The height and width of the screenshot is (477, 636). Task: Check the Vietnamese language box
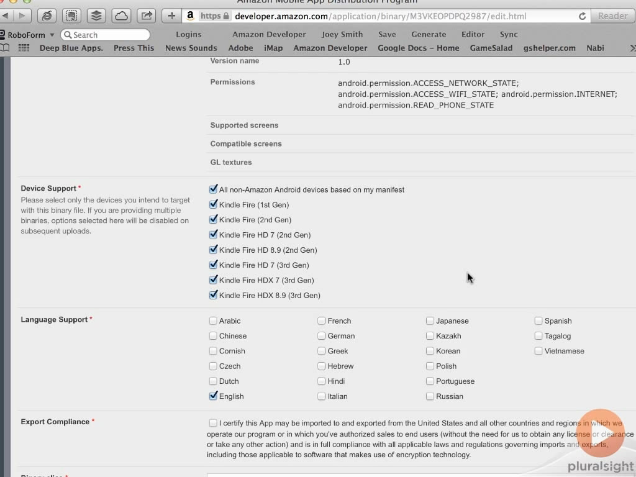[538, 351]
